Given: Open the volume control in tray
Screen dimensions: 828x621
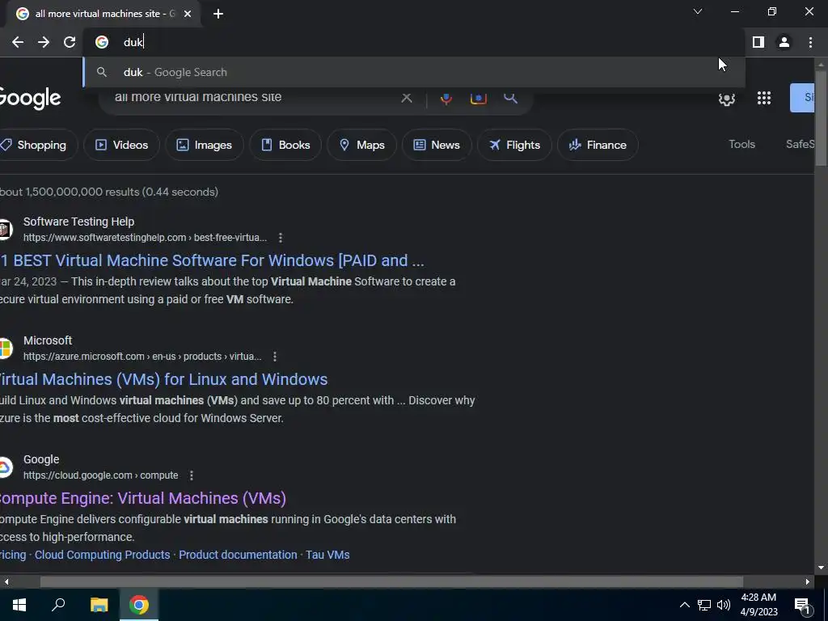Looking at the screenshot, I should 724,605.
